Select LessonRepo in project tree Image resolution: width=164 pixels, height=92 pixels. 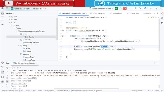tap(29, 57)
